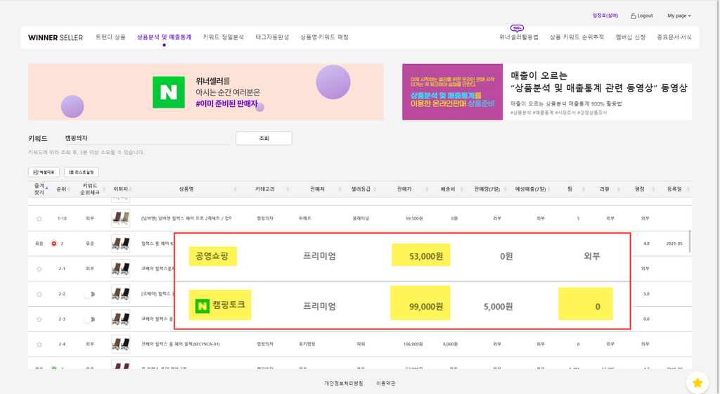The width and height of the screenshot is (720, 394).
Task: Sort by the 판매가 column header
Action: click(x=404, y=189)
